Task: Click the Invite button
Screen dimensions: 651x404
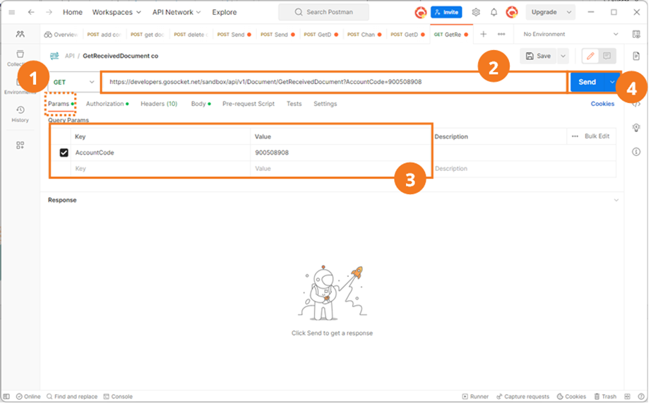Action: (x=446, y=12)
